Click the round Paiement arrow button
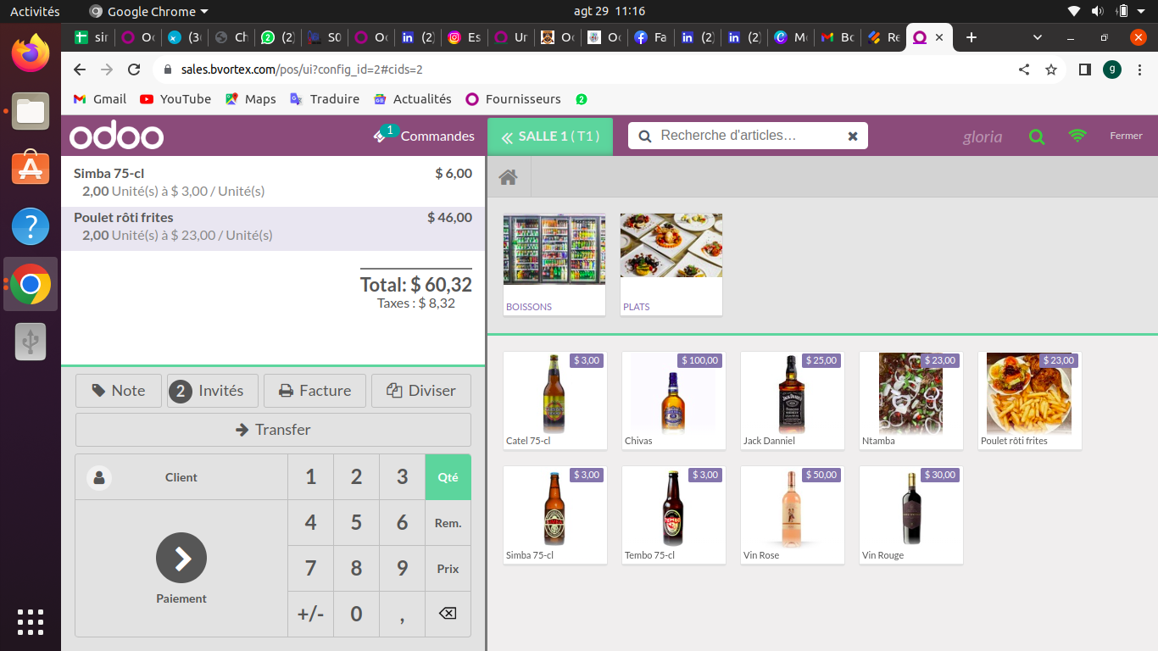The width and height of the screenshot is (1158, 651). tap(181, 558)
